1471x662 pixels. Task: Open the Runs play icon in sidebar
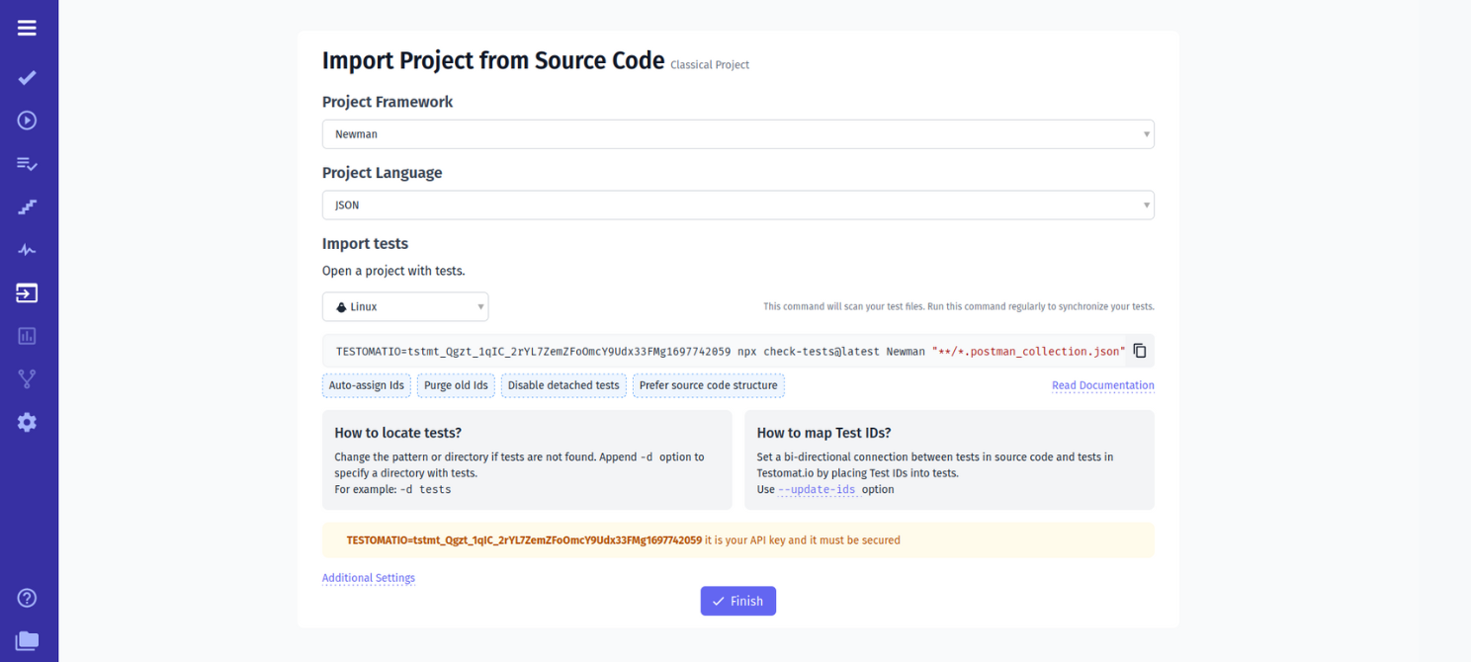27,120
